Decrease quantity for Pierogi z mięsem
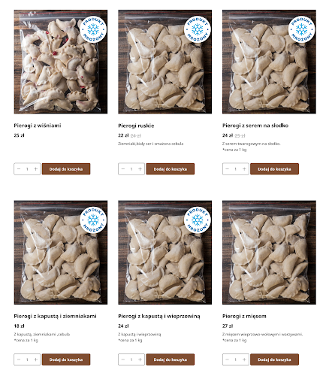Screen dimensions: 329x376 (x=227, y=359)
